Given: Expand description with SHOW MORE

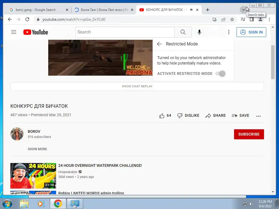Looking at the screenshot, I should click(x=37, y=149).
